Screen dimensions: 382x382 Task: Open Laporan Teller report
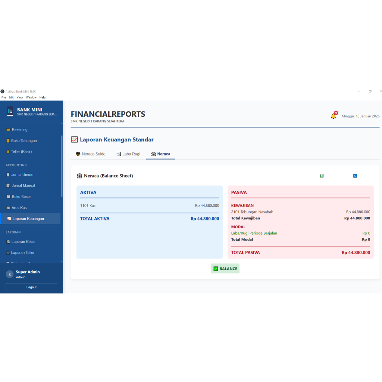pos(30,253)
